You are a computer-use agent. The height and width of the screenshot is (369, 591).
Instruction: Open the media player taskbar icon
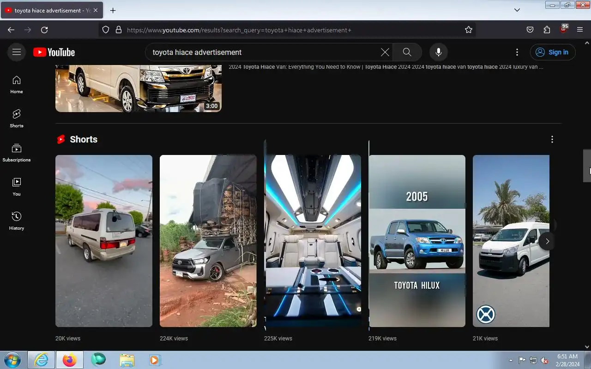pos(155,360)
